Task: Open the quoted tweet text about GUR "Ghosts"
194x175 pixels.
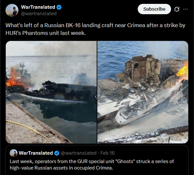Action: tap(92, 165)
